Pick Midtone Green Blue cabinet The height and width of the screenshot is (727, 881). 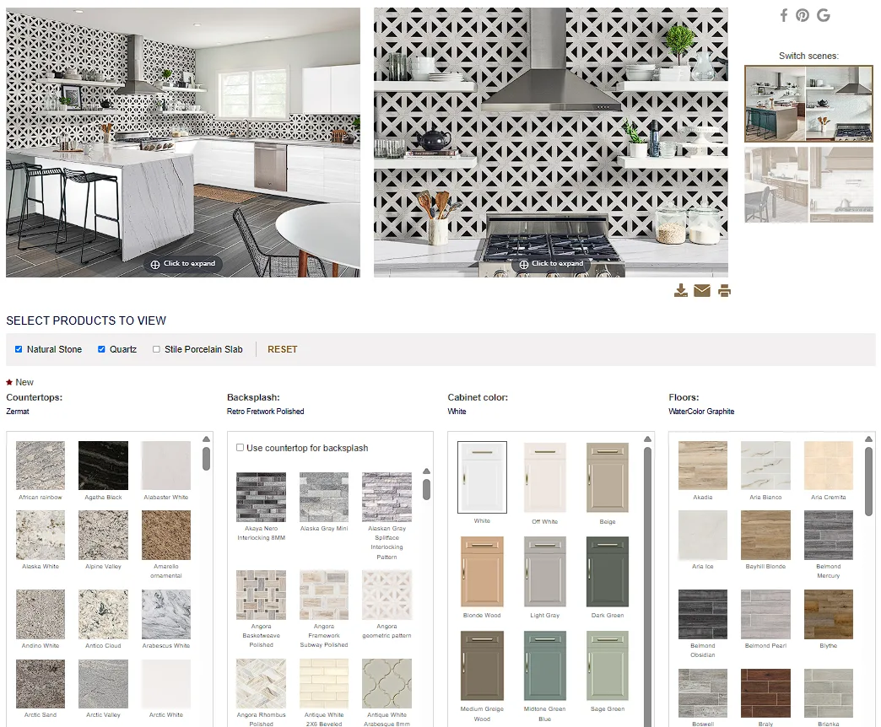pos(545,665)
